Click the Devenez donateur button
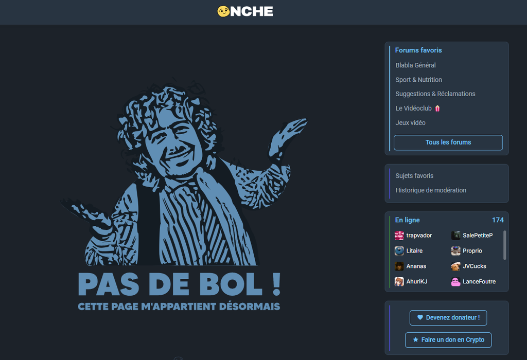This screenshot has height=360, width=527. tap(448, 318)
